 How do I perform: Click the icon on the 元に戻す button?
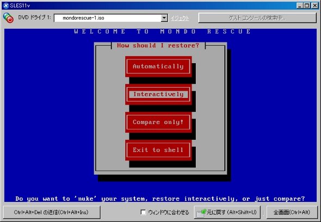pos(201,213)
